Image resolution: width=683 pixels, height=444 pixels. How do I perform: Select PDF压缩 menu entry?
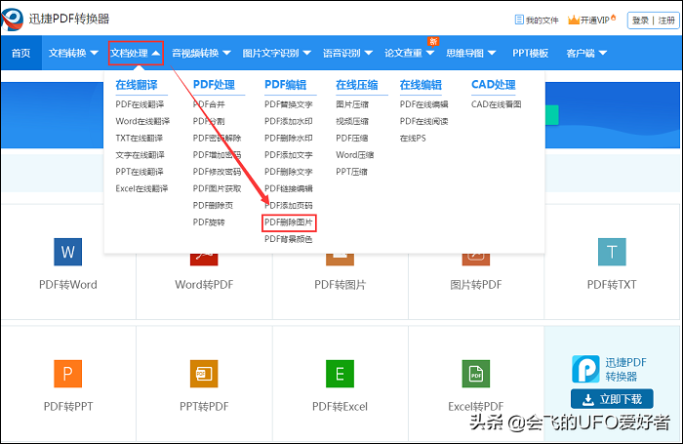352,139
